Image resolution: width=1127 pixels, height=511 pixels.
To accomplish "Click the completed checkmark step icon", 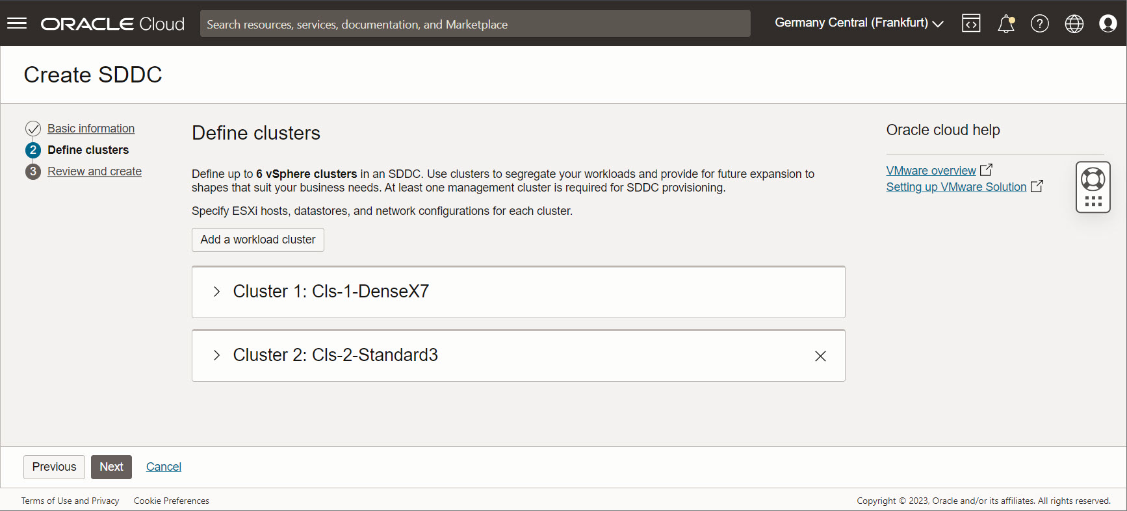I will [x=33, y=129].
